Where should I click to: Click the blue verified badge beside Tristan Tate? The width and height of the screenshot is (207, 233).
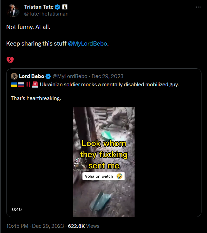(58, 7)
